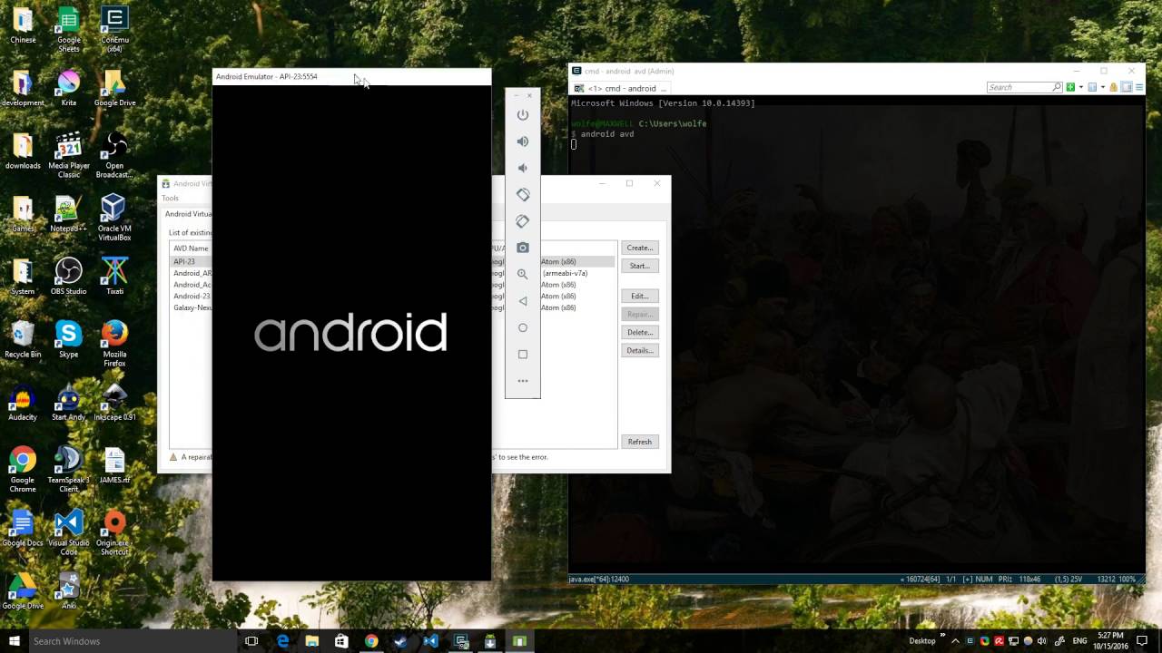Screen dimensions: 1162x653
Task: Open the Tools menu in AVD Manager
Action: click(170, 198)
